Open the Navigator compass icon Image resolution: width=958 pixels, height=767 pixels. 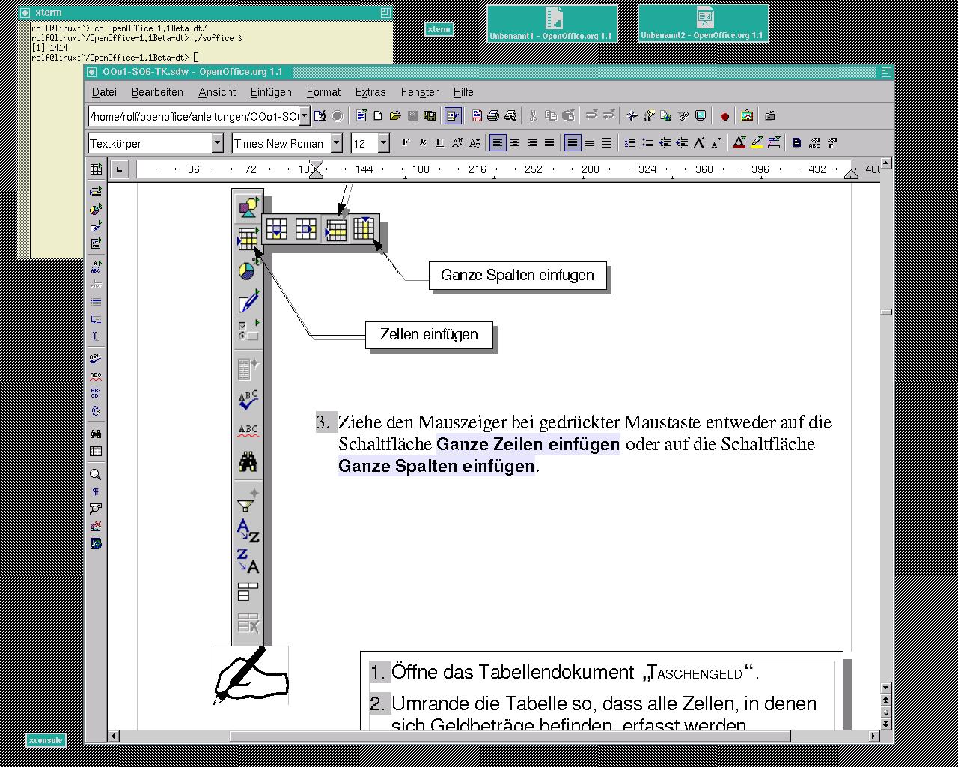631,116
